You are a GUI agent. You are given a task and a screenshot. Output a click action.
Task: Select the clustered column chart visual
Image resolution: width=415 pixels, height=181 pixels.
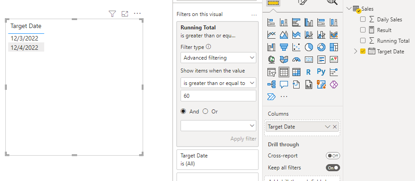(x=309, y=22)
